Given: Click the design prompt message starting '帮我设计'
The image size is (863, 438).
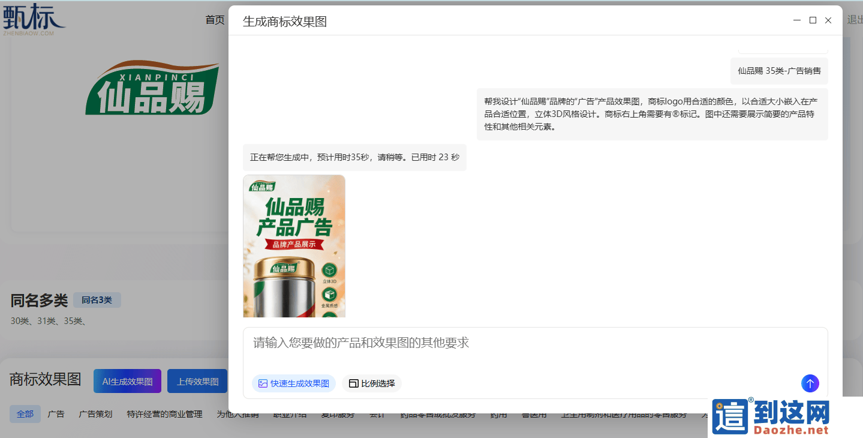Looking at the screenshot, I should pyautogui.click(x=652, y=114).
